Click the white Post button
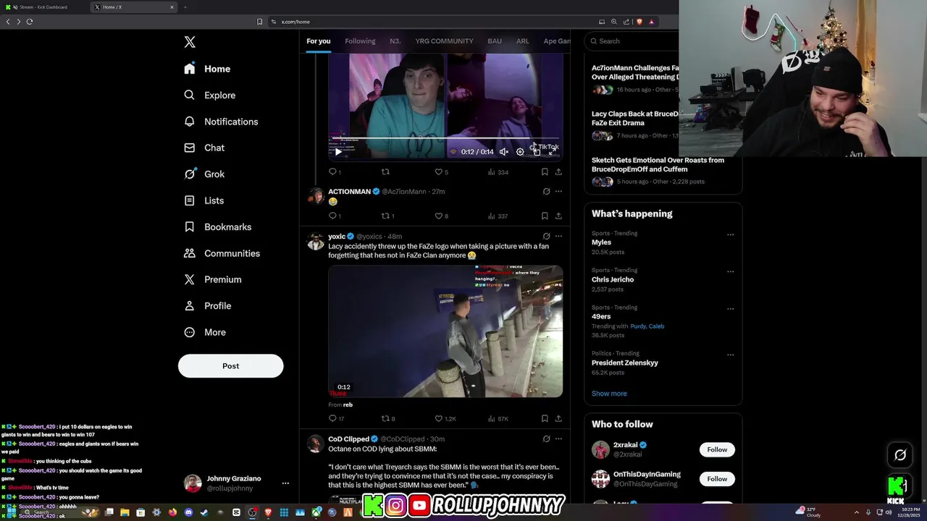 coord(230,365)
